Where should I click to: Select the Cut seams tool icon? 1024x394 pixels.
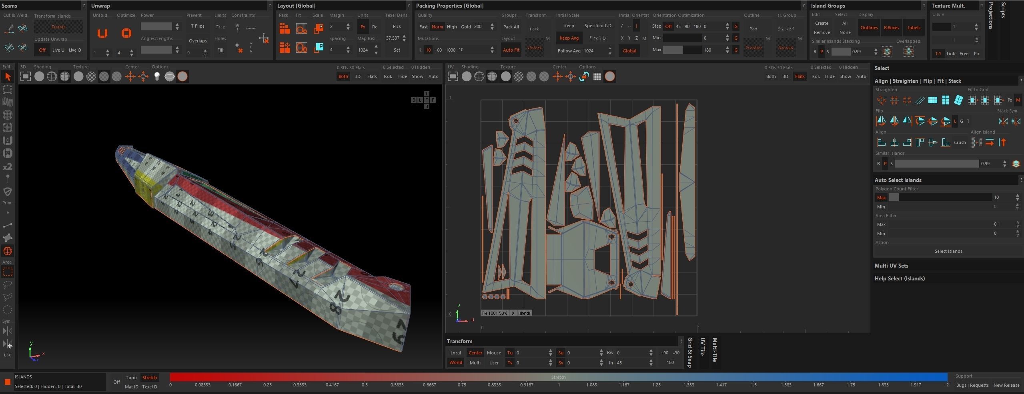tap(9, 28)
